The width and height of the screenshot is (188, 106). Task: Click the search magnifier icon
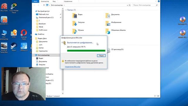[157, 5]
